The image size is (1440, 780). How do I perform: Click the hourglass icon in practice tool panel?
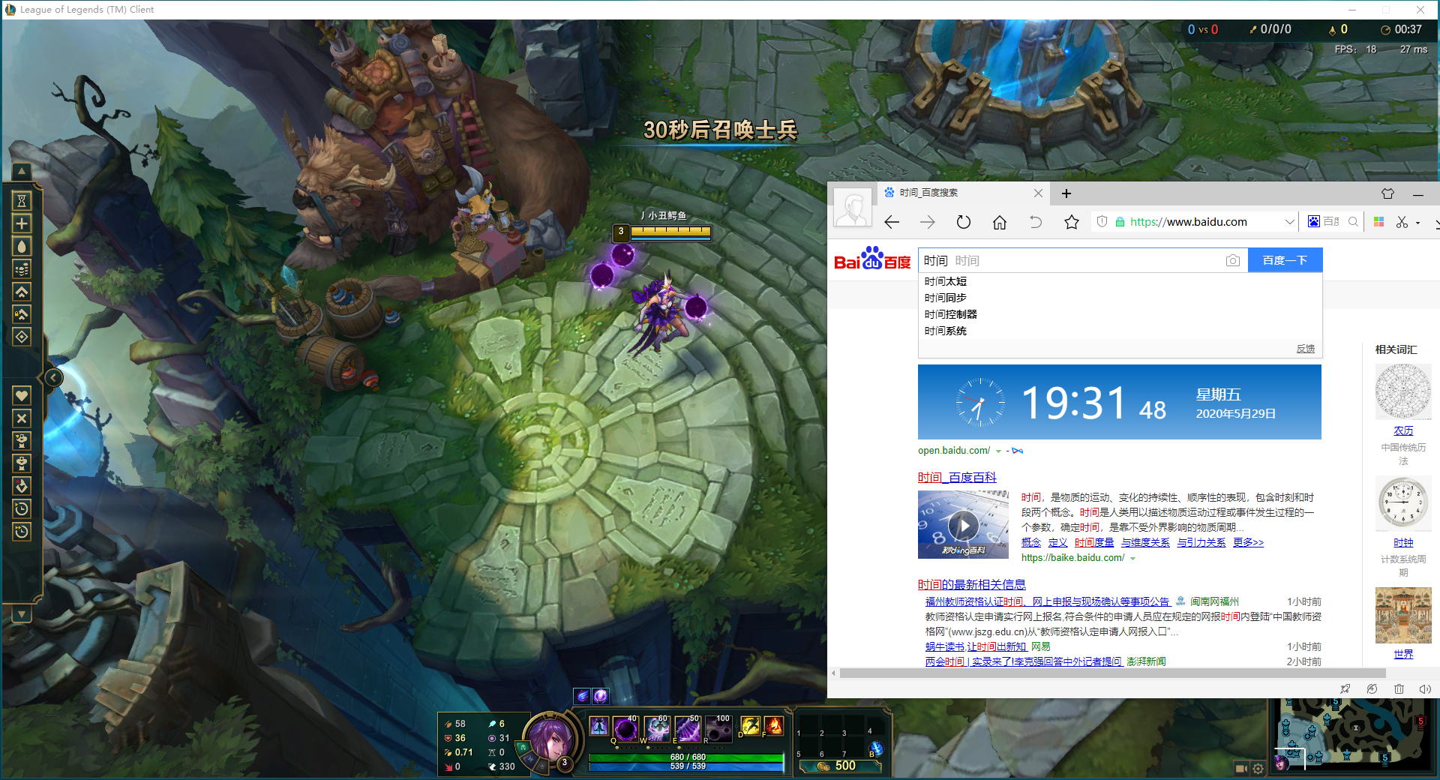(x=22, y=201)
